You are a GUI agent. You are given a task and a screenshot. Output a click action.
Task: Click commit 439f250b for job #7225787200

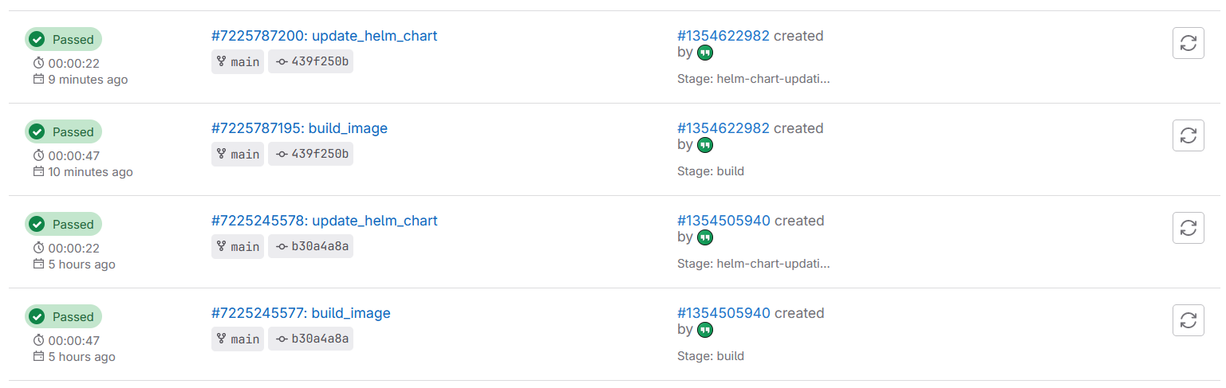311,62
